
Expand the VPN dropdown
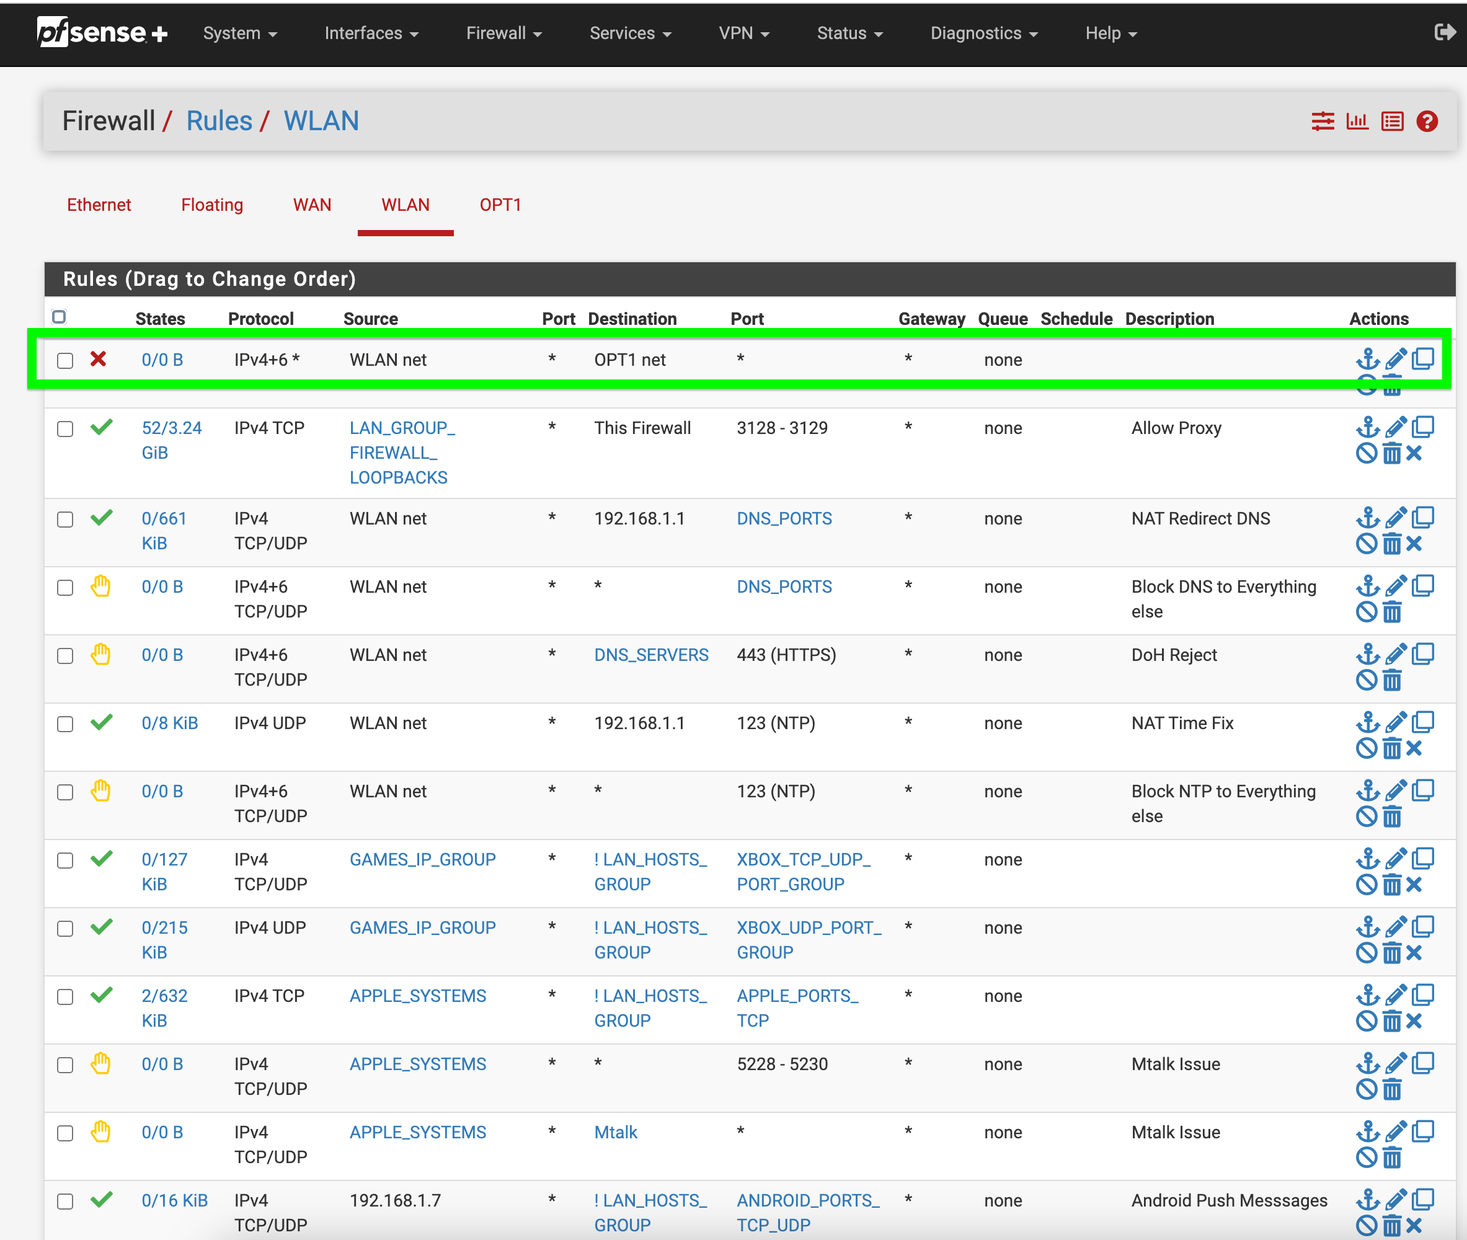coord(743,33)
